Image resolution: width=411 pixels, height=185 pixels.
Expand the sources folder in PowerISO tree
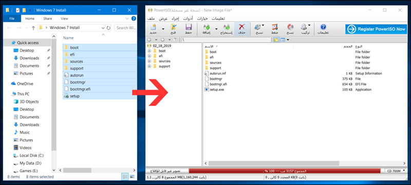coord(150,61)
